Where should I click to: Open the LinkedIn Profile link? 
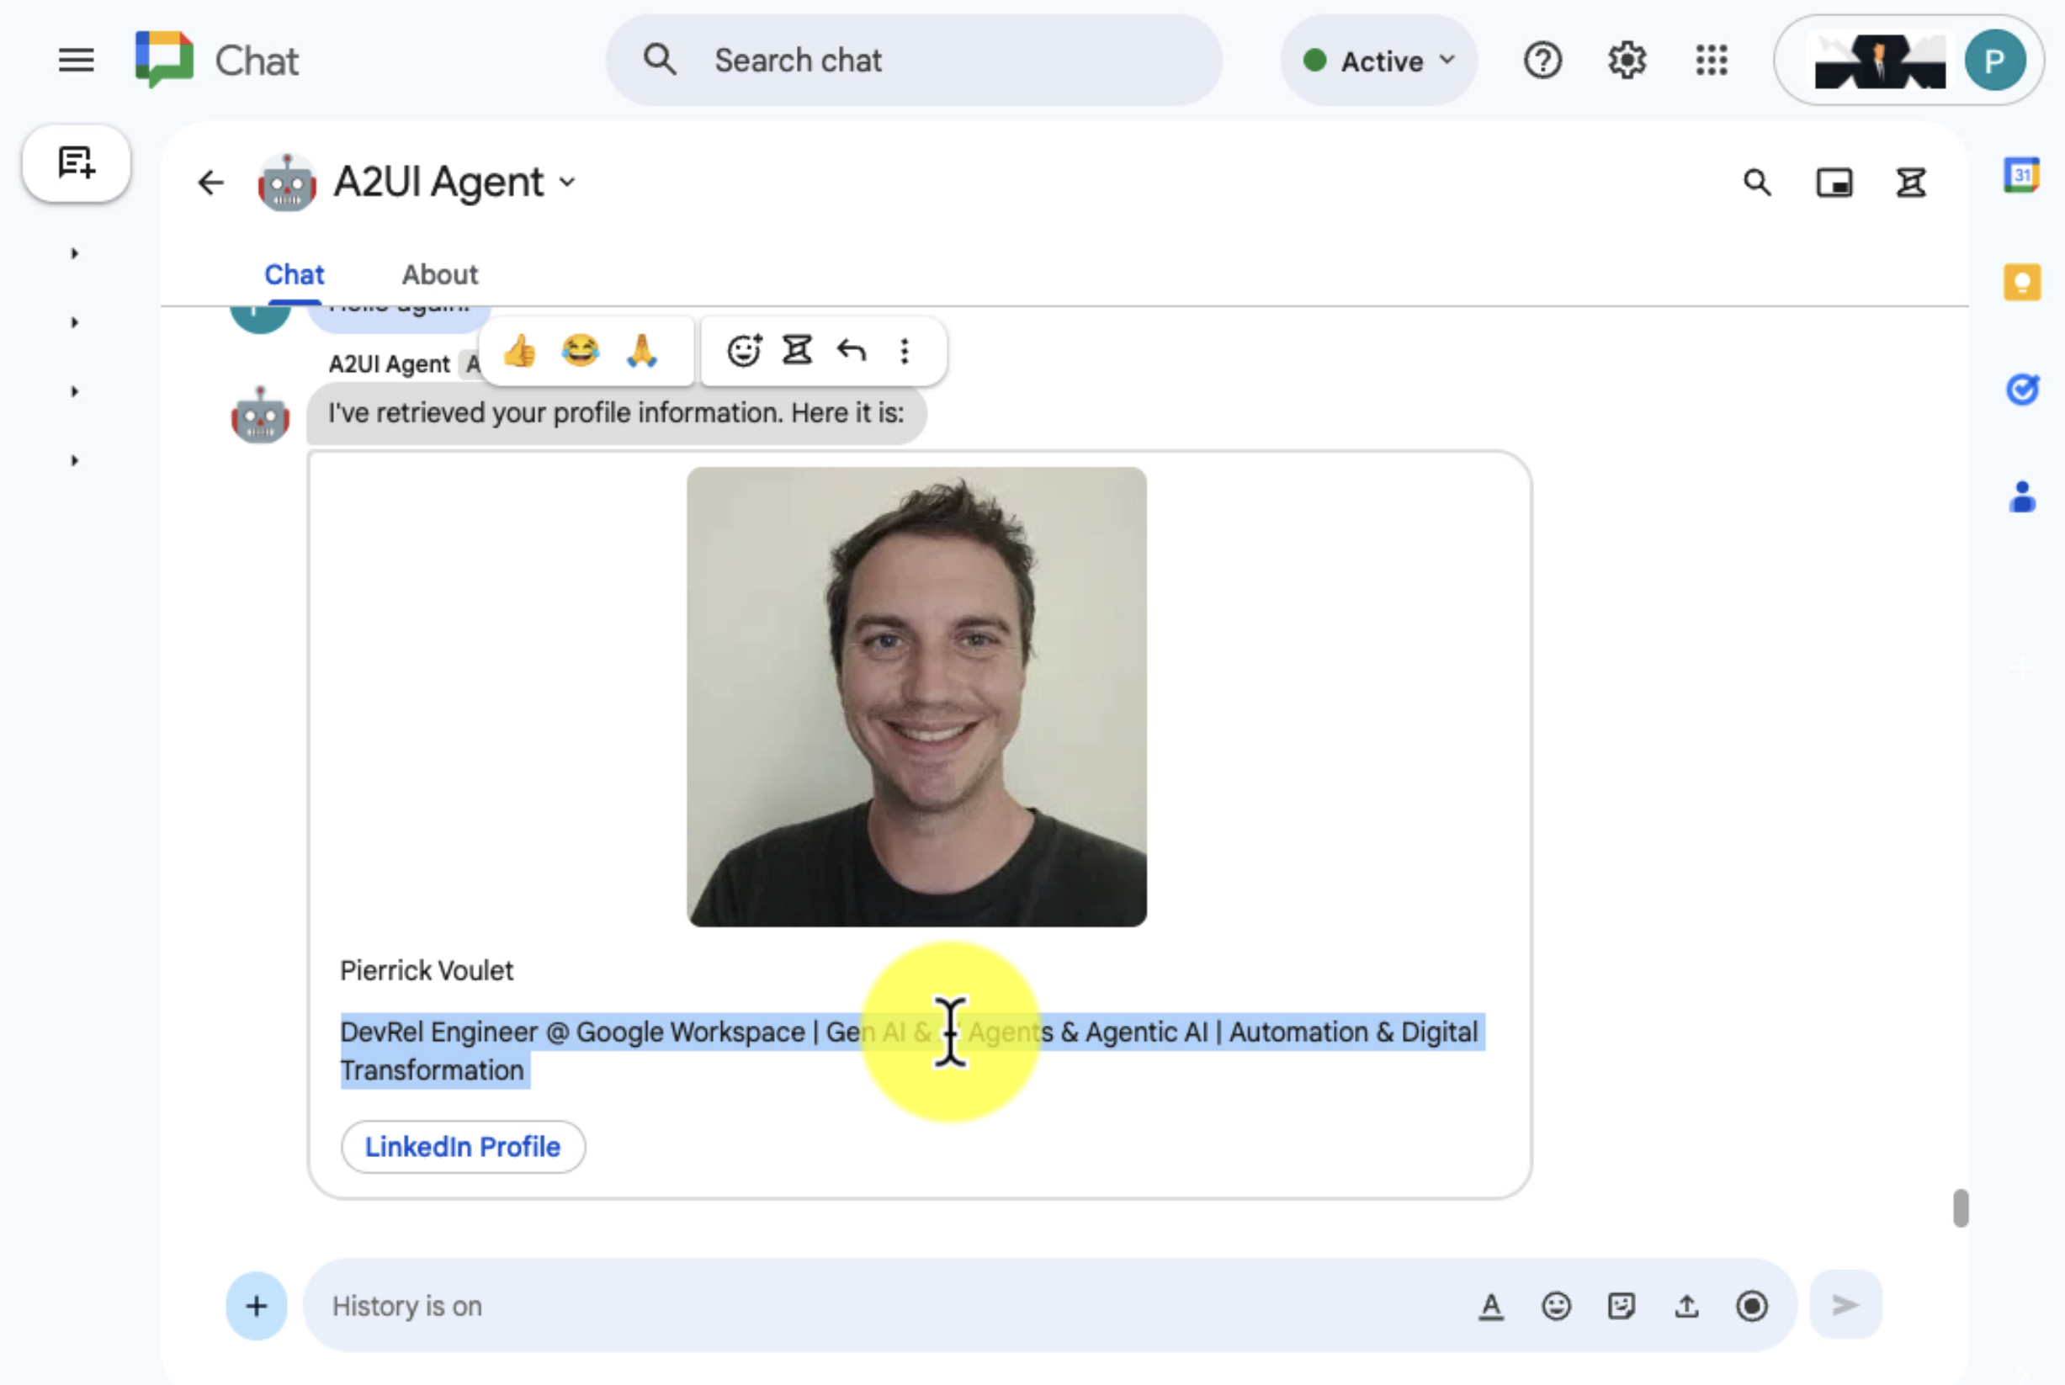tap(463, 1147)
